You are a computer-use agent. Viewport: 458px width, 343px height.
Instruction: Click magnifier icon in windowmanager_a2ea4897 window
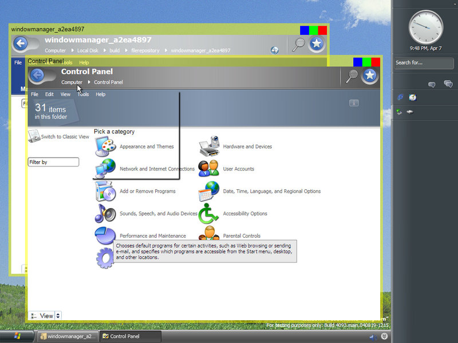[x=298, y=45]
